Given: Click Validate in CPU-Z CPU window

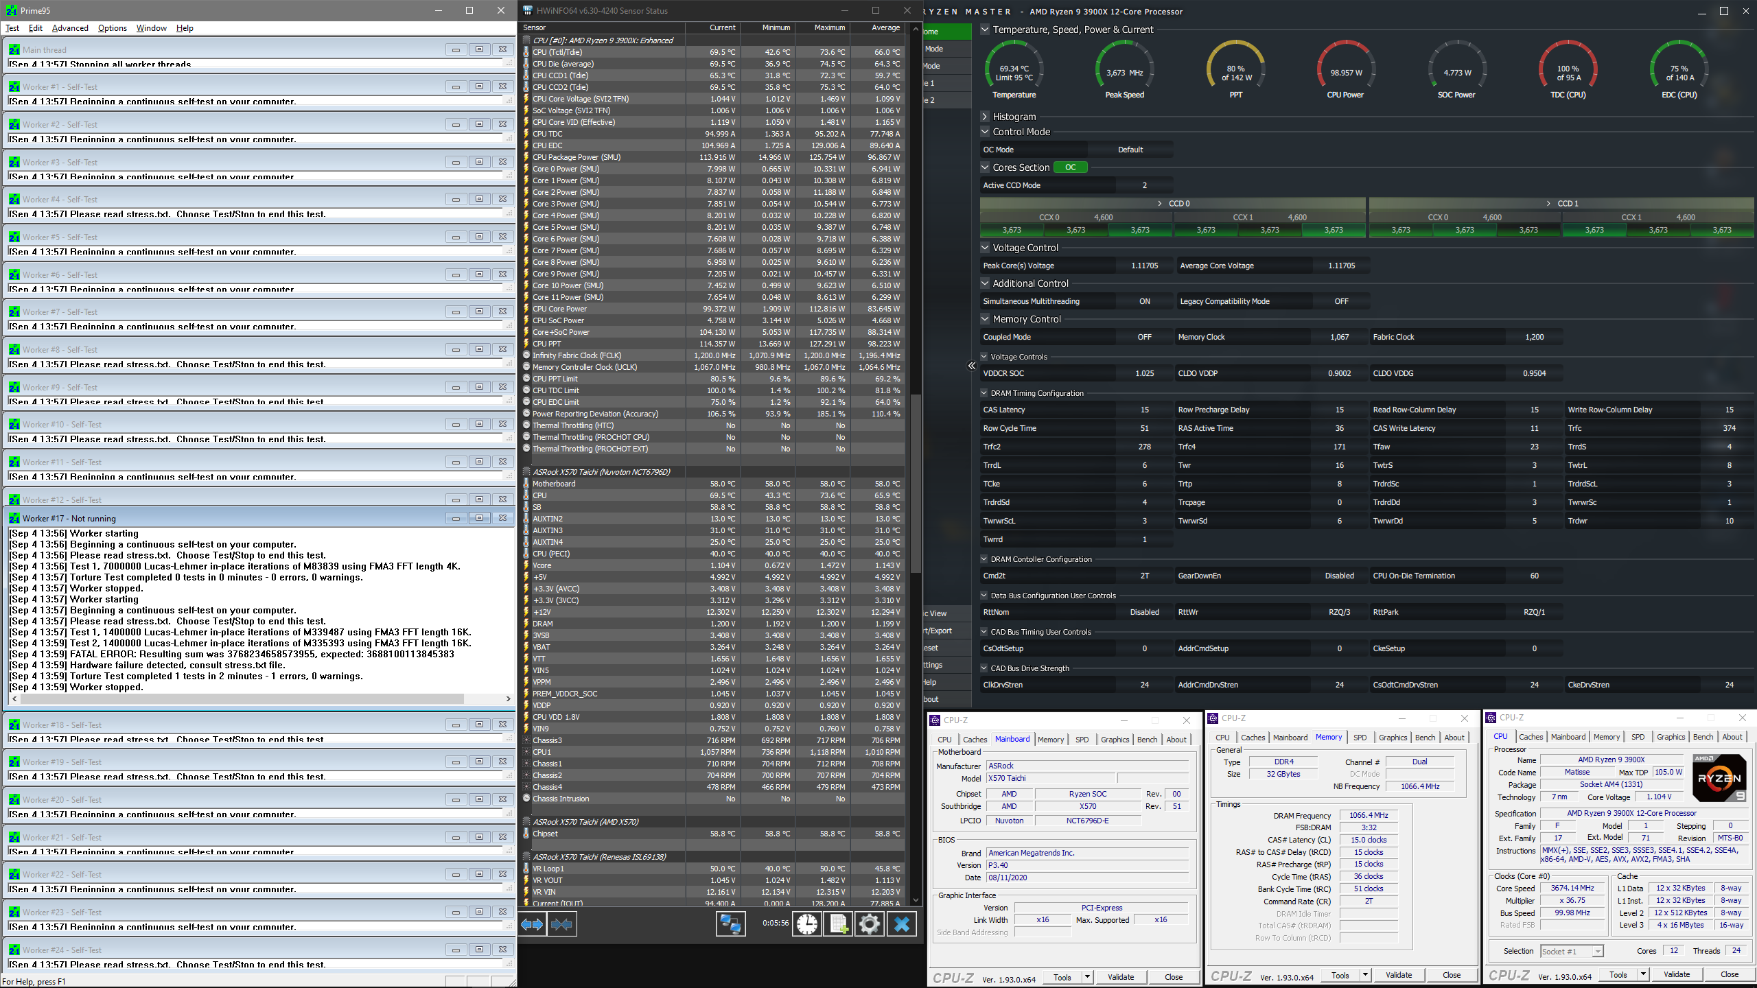Looking at the screenshot, I should pos(1677,974).
